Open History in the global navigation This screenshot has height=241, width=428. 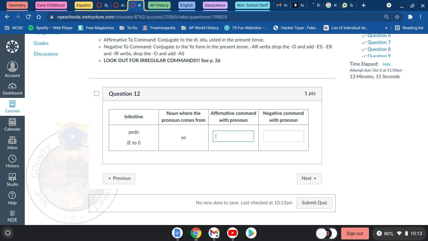pyautogui.click(x=12, y=162)
